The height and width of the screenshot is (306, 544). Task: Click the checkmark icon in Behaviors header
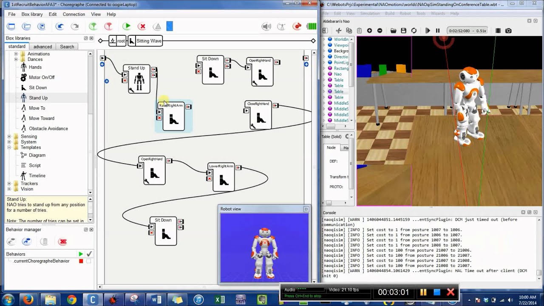pyautogui.click(x=89, y=254)
